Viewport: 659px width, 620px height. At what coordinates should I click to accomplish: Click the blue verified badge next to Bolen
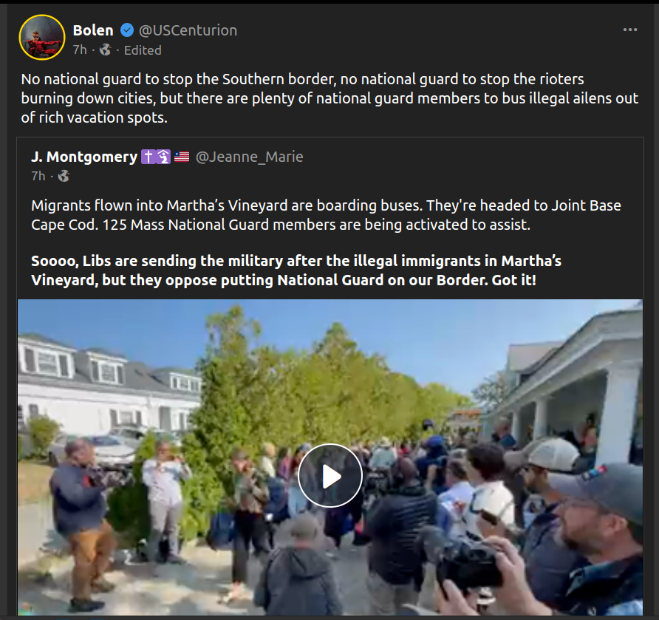(x=127, y=30)
